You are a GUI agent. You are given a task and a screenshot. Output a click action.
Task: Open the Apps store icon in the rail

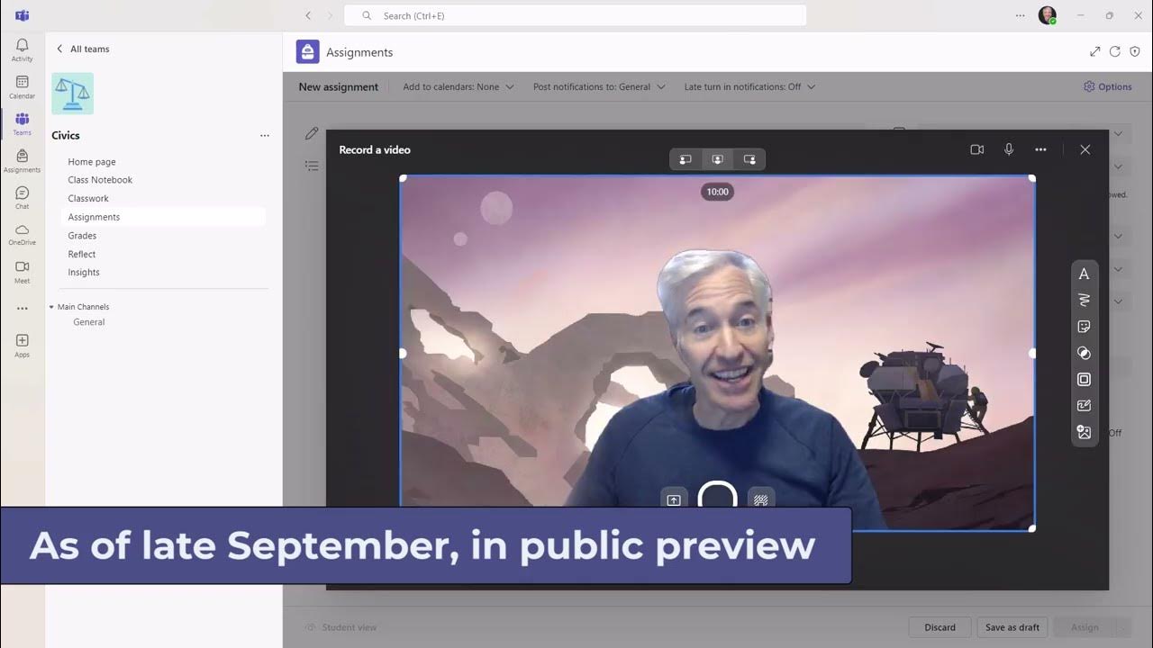point(22,346)
